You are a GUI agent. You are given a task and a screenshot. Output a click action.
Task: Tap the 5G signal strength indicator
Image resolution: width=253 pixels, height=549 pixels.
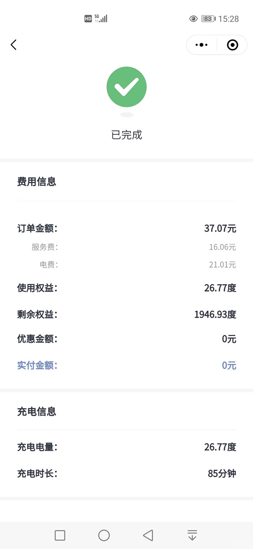pyautogui.click(x=101, y=18)
